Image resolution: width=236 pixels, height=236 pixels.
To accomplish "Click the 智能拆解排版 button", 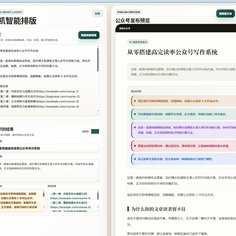I will (89, 35).
